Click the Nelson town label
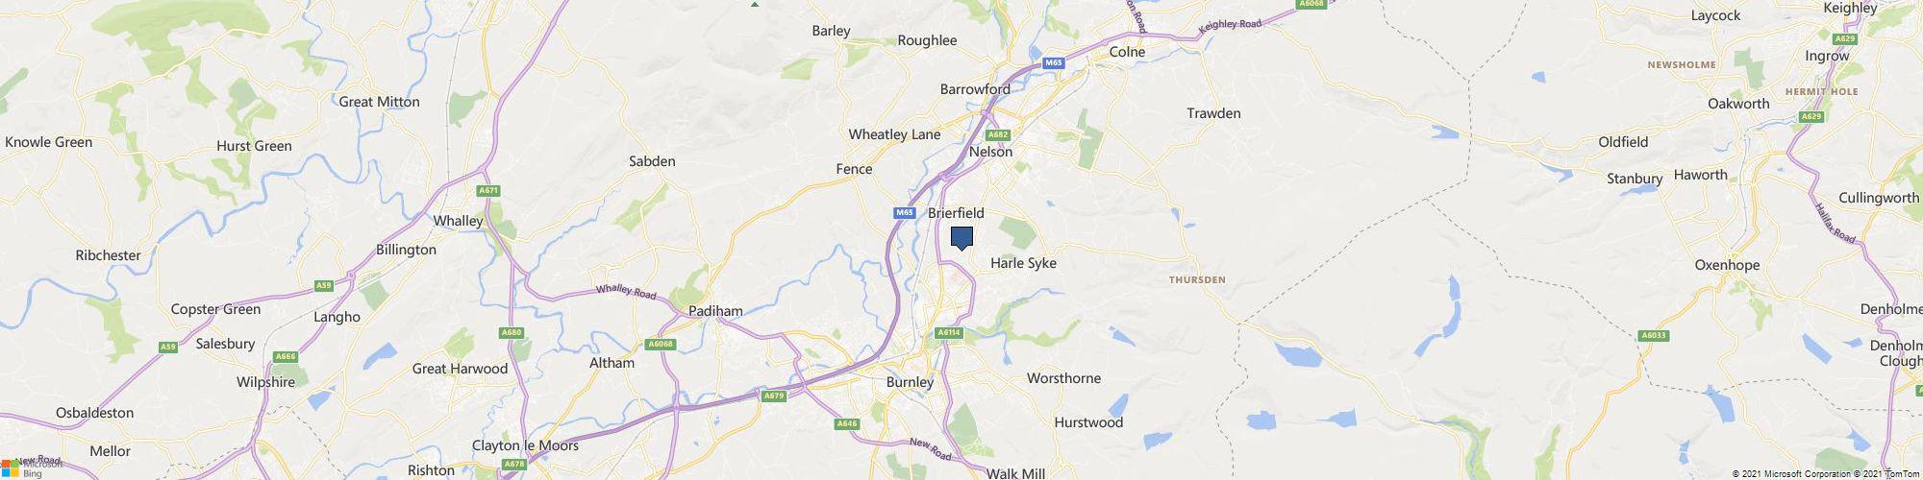Screen dimensions: 1923x480 [991, 152]
